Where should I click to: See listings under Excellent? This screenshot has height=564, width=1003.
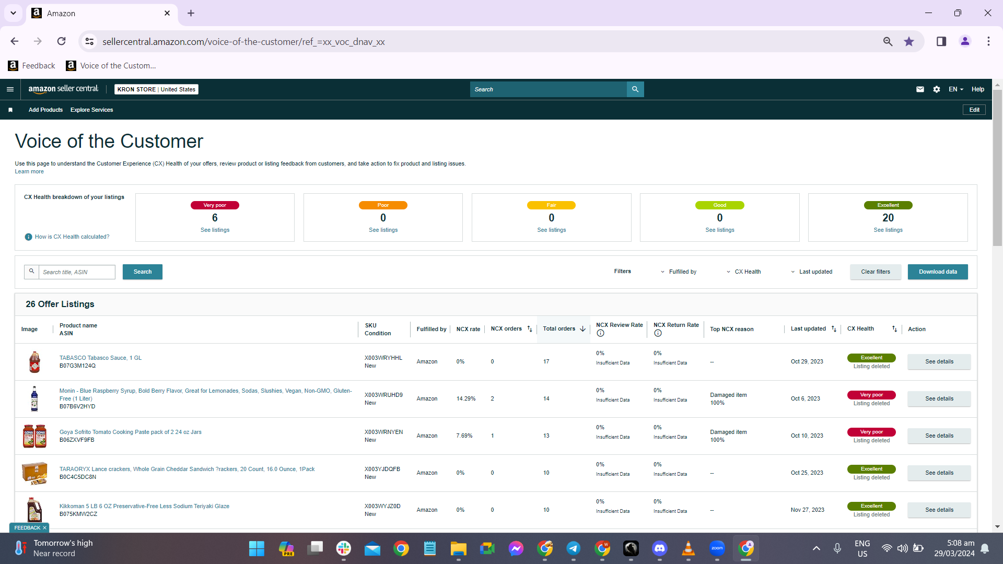(888, 230)
